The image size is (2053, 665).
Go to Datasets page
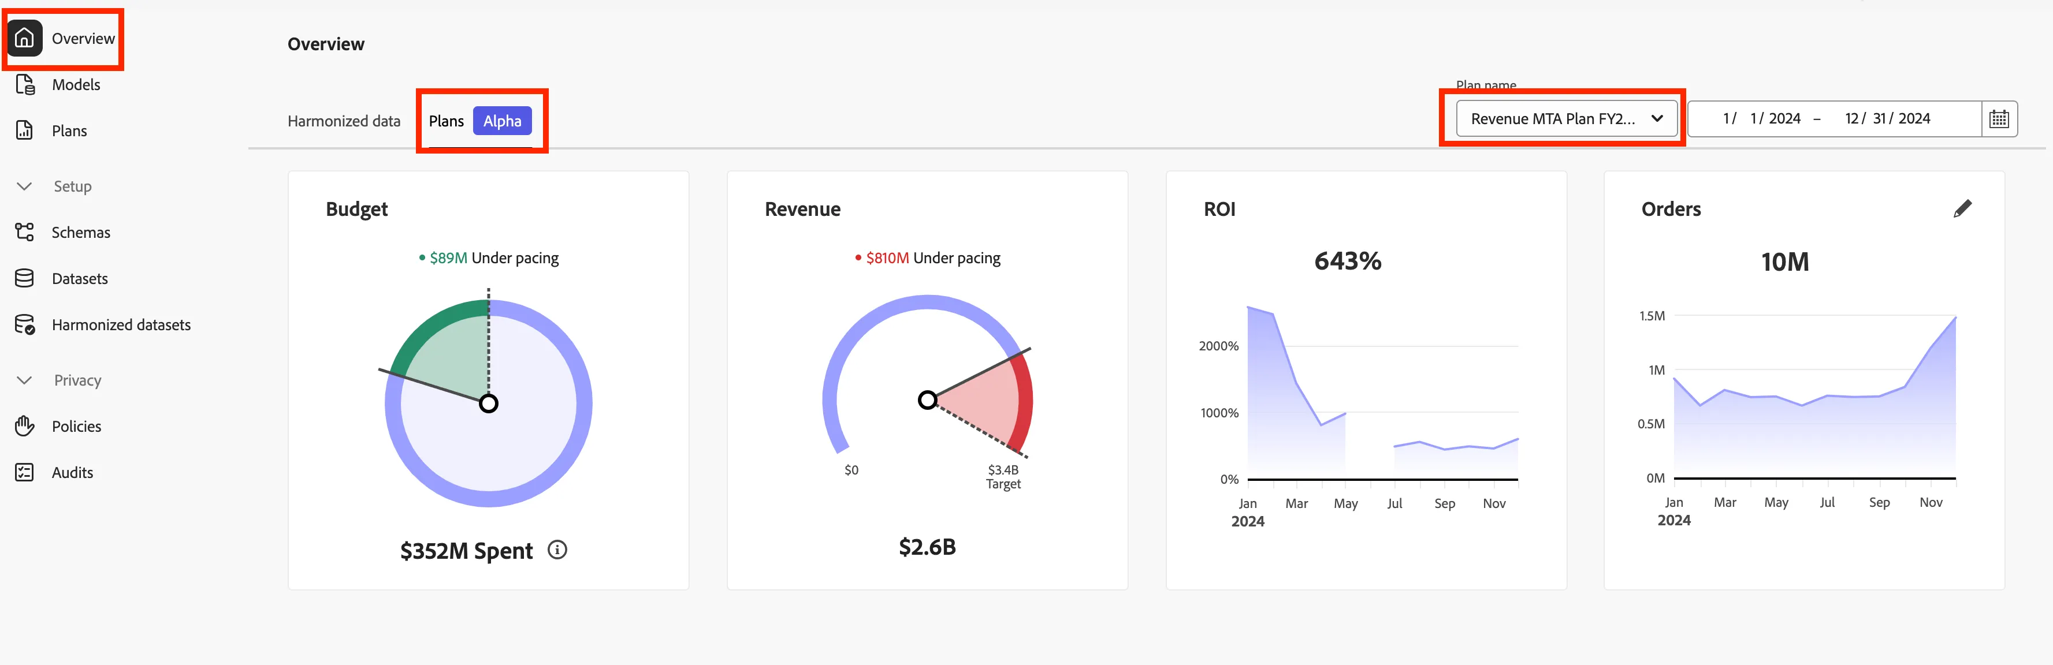80,279
